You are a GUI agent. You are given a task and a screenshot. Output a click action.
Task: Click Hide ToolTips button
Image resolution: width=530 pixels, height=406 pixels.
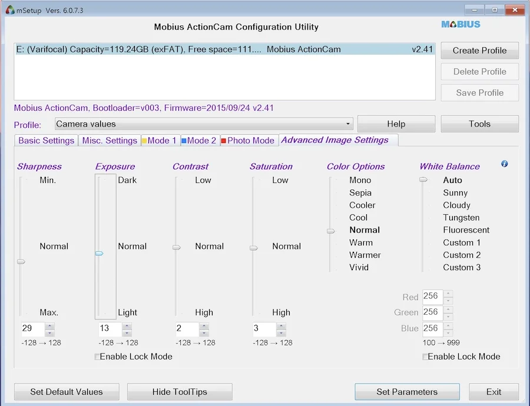180,392
